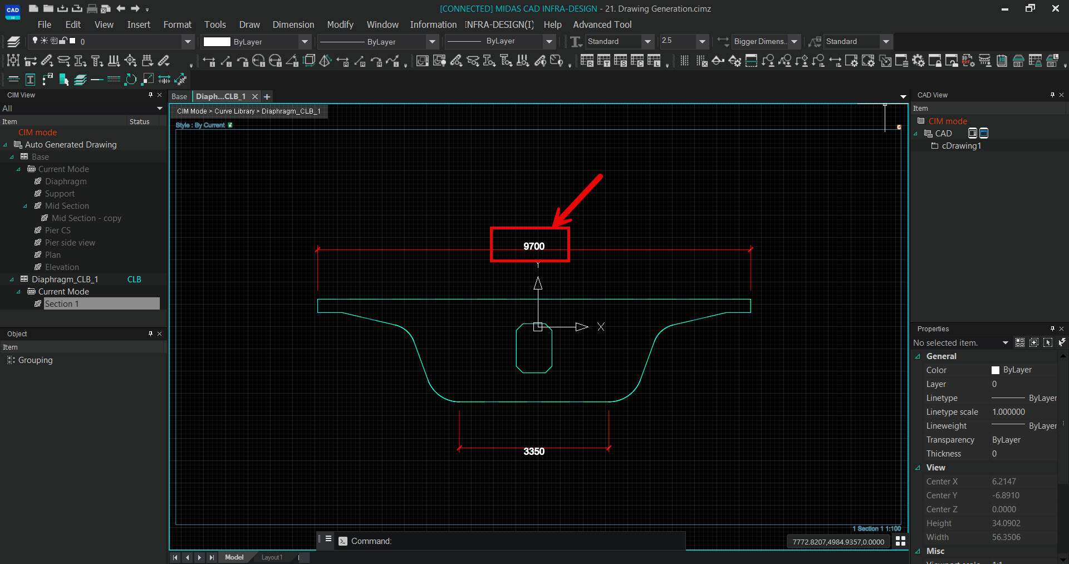This screenshot has height=564, width=1069.
Task: Click the new tab plus button
Action: click(267, 96)
